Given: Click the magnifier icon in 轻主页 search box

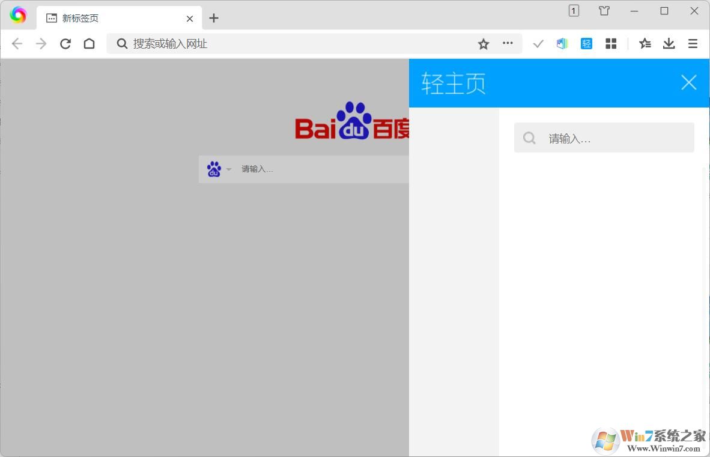Looking at the screenshot, I should (529, 138).
